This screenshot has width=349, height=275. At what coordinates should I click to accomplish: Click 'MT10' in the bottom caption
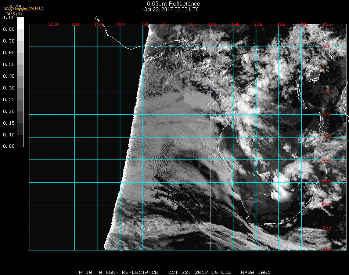pos(86,272)
